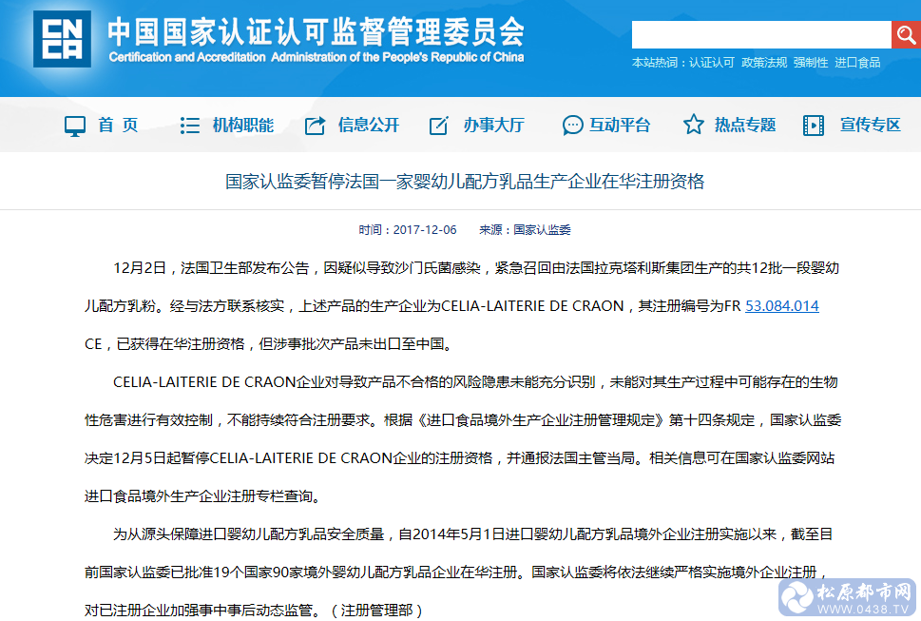Click the monitor icon beside 首页

pyautogui.click(x=74, y=126)
